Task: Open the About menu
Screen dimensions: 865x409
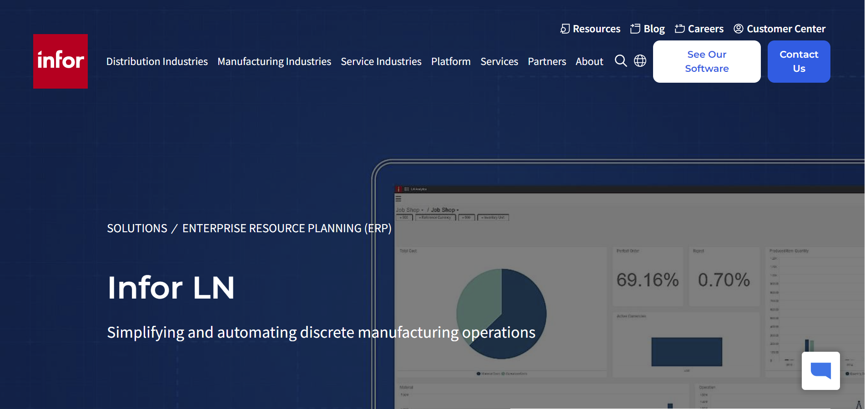Action: (589, 61)
